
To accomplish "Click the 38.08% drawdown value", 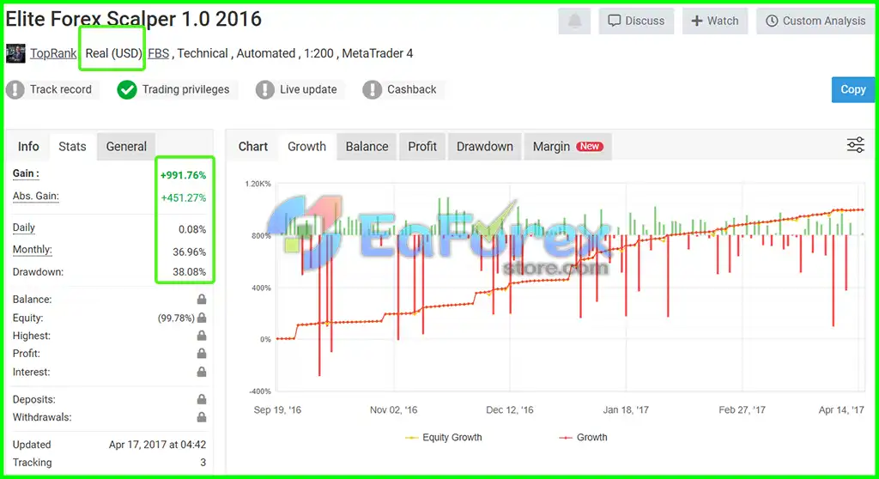I will click(x=189, y=272).
